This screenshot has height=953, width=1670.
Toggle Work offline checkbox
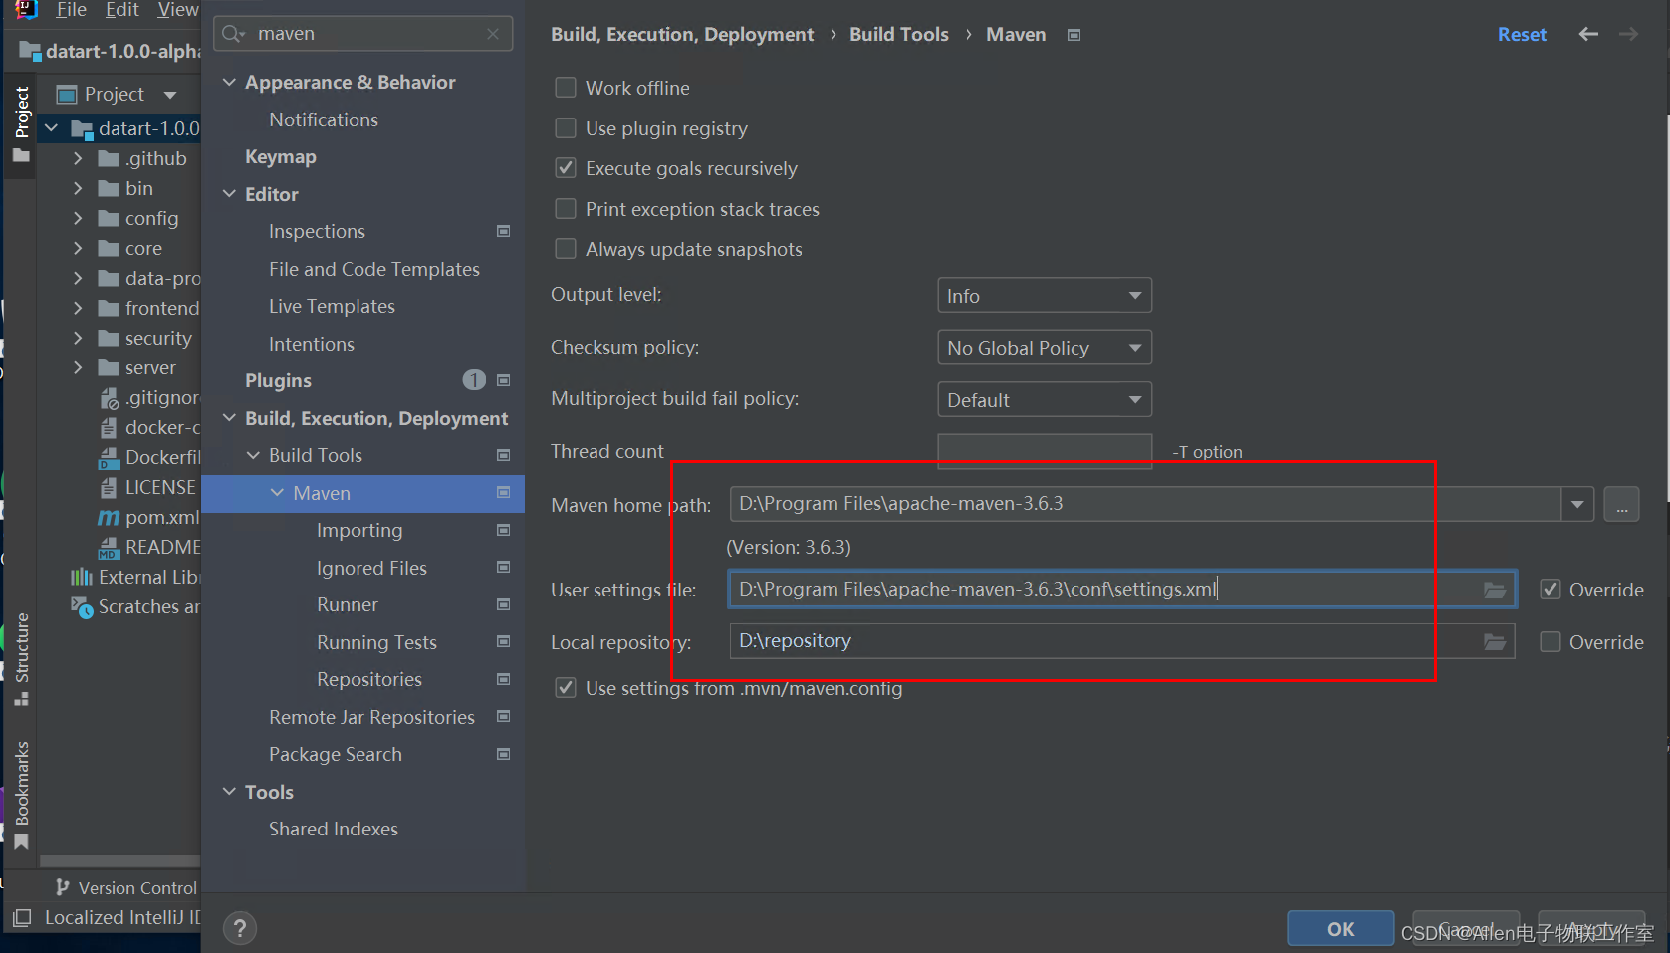[x=566, y=88]
